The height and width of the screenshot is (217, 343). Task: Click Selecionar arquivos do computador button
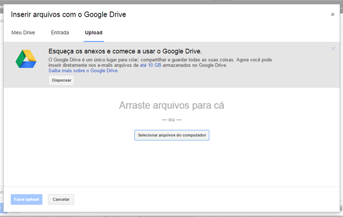(172, 135)
